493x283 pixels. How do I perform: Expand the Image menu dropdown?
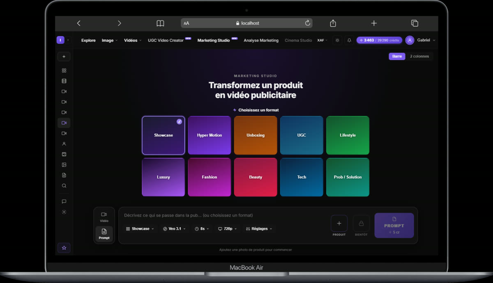110,40
